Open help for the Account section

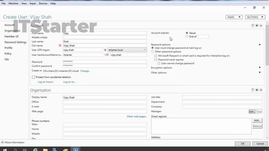253,26
